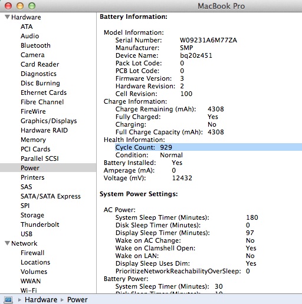Select Diagnostics in the sidebar
This screenshot has height=304, width=302.
pyautogui.click(x=38, y=74)
